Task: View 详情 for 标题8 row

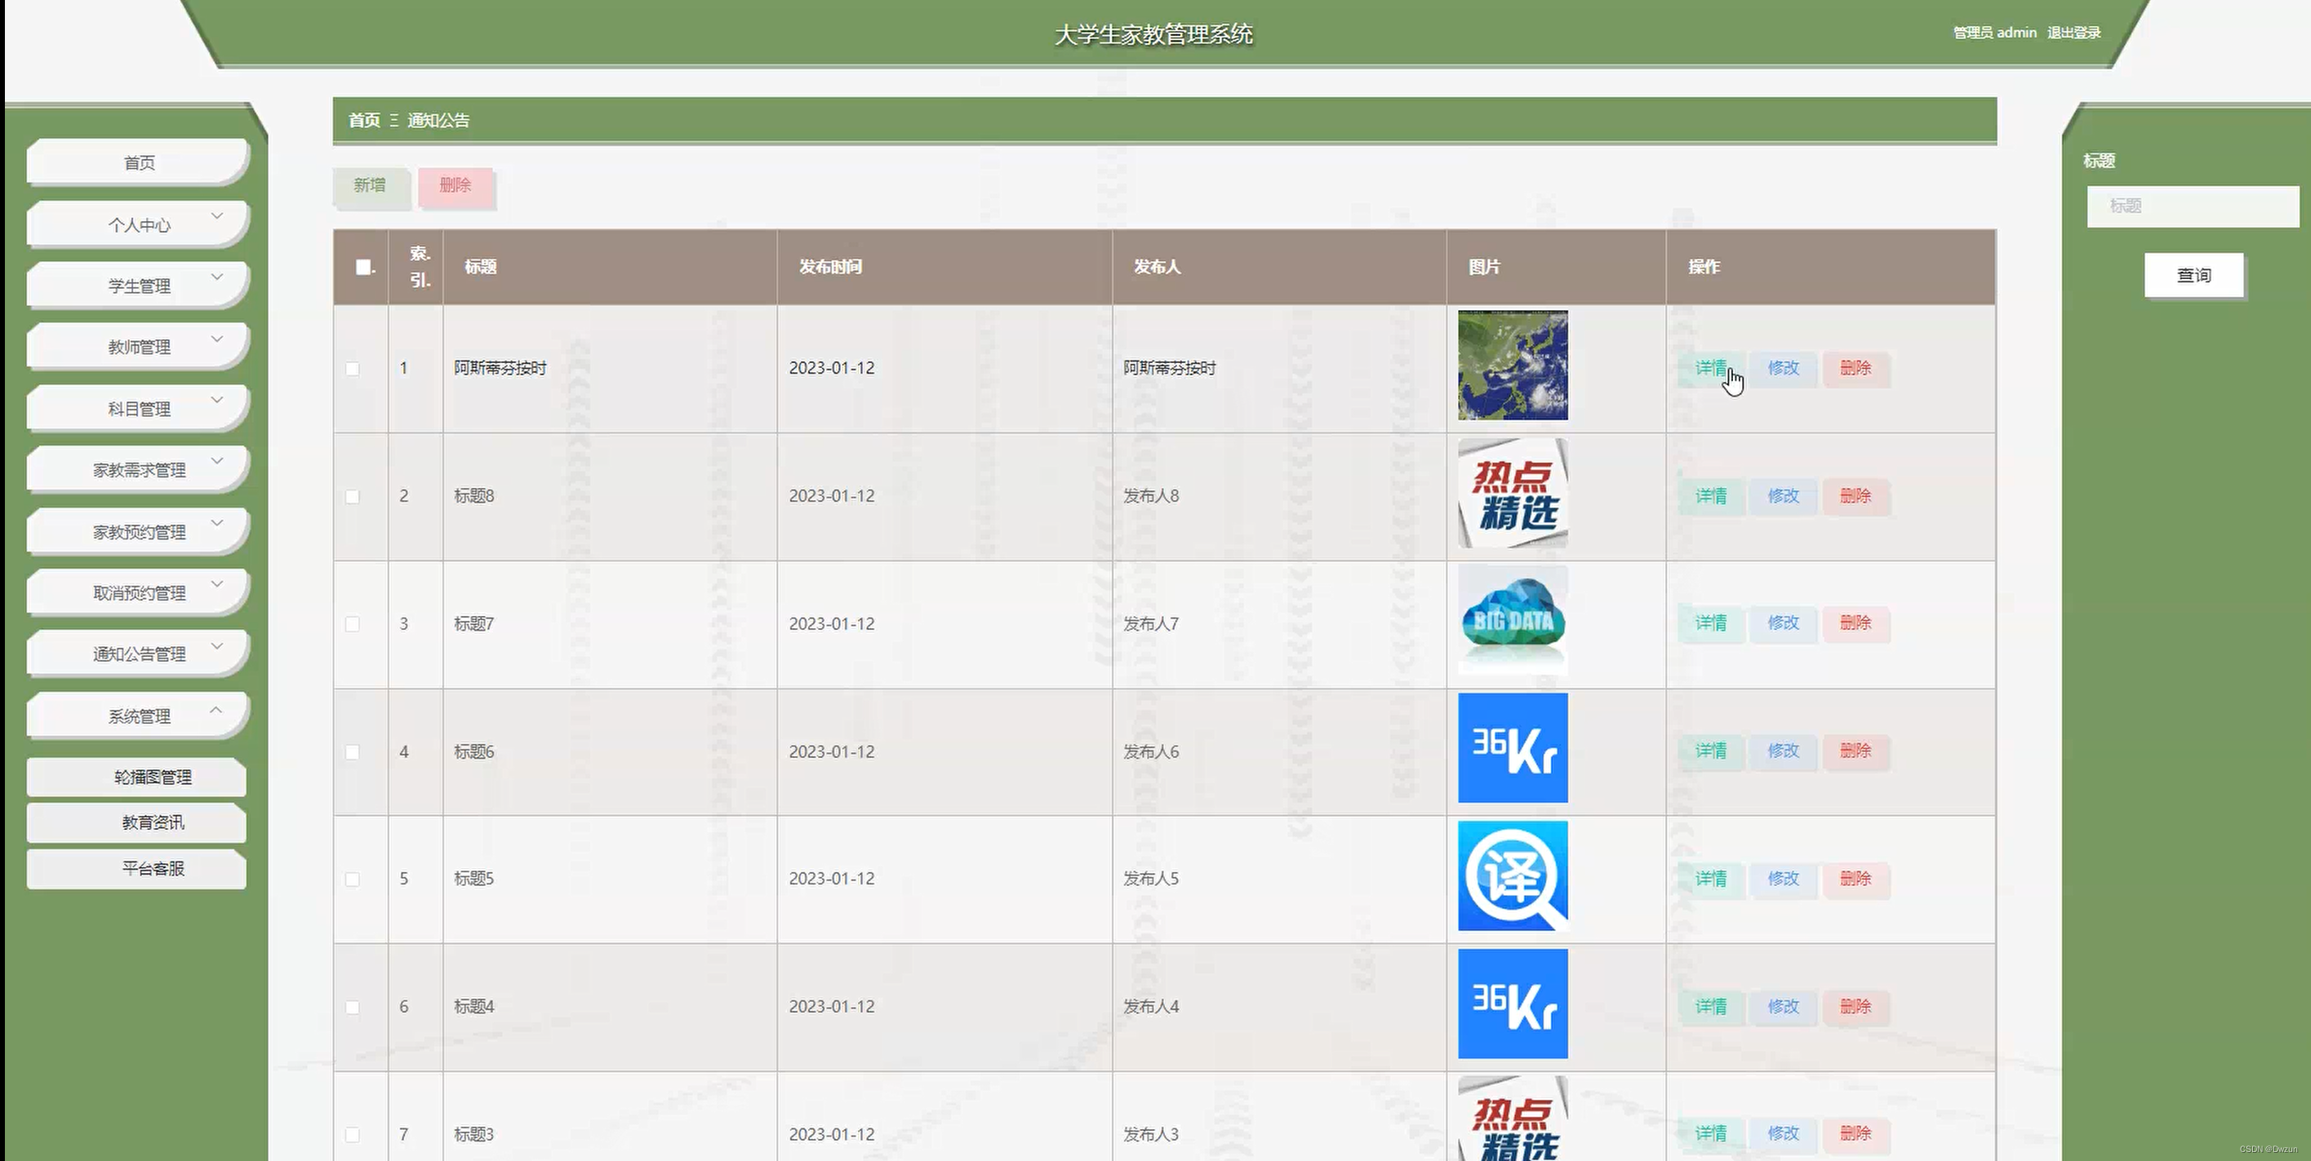Action: point(1711,497)
